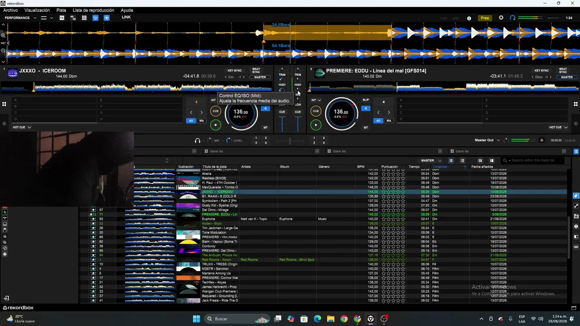The height and width of the screenshot is (326, 580).
Task: Open deck 1 pad grid icon
Action: (4, 104)
